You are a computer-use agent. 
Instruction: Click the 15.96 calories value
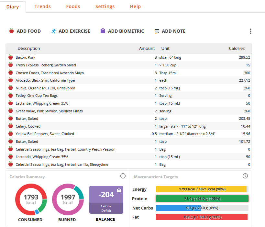(245, 134)
